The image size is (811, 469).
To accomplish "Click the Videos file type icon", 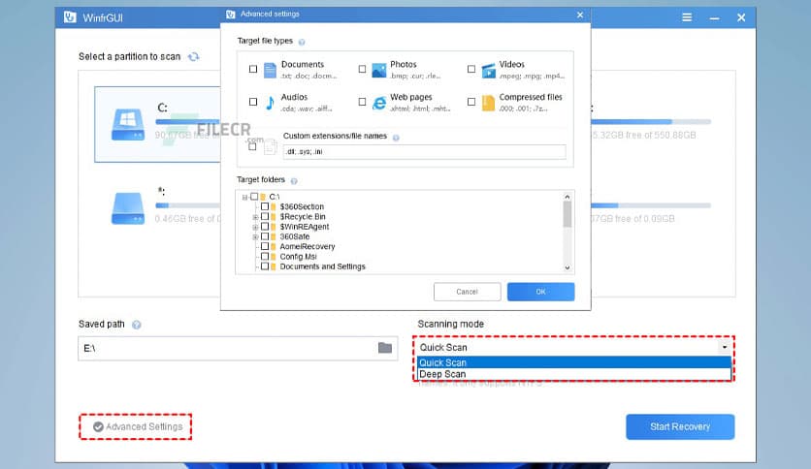I will pos(488,71).
